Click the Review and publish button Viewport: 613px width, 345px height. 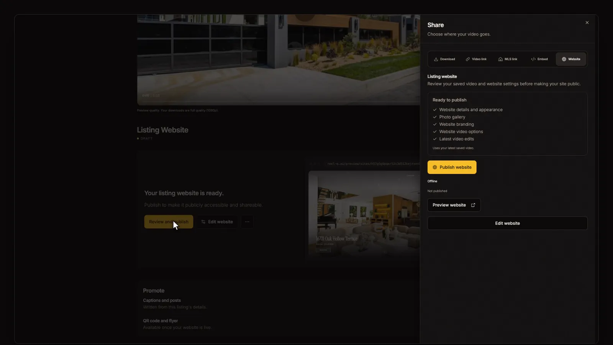click(x=169, y=222)
